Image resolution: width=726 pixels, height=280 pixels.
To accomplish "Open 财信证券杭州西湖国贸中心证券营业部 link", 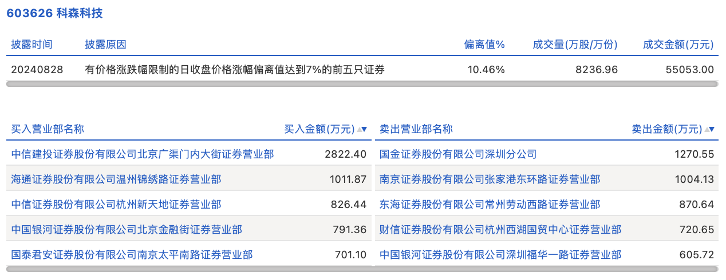I will click(x=500, y=230).
